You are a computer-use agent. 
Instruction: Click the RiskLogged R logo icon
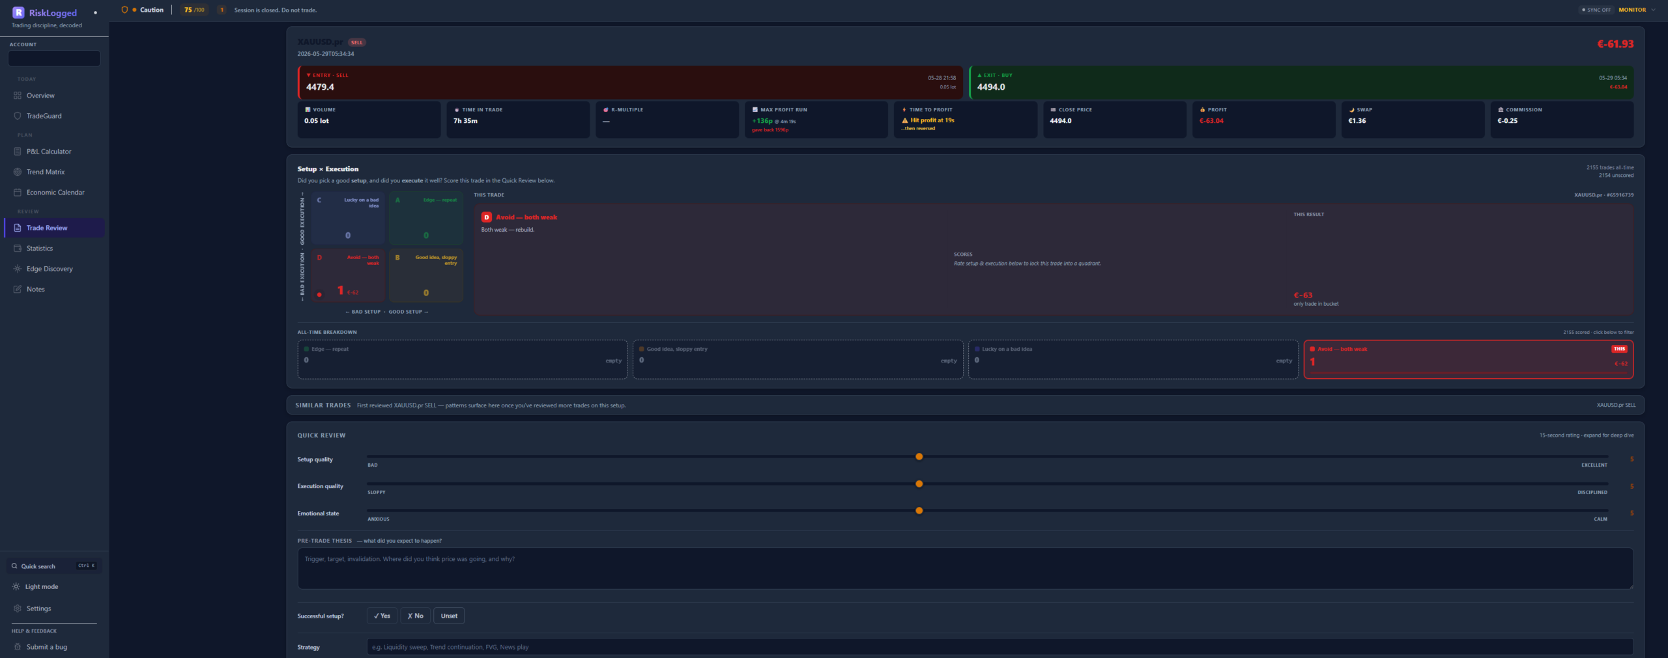tap(18, 12)
